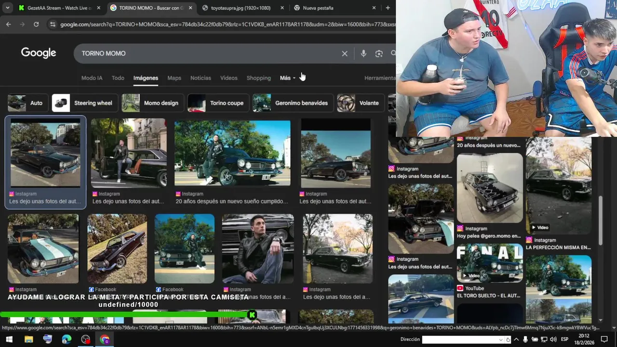The width and height of the screenshot is (617, 347).
Task: Expand the Más search filter dropdown
Action: pos(288,78)
